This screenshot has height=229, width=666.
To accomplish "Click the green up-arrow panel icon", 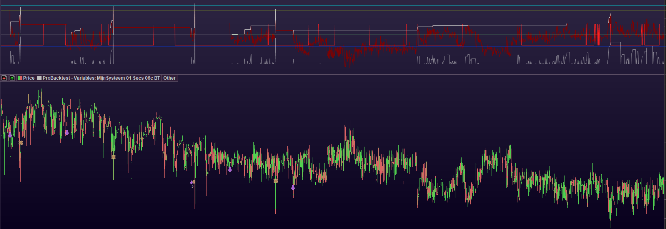I will click(x=12, y=78).
